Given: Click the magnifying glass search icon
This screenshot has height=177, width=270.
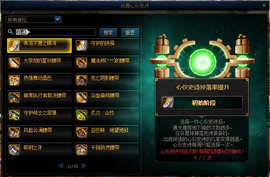Looking at the screenshot, I should [10, 32].
